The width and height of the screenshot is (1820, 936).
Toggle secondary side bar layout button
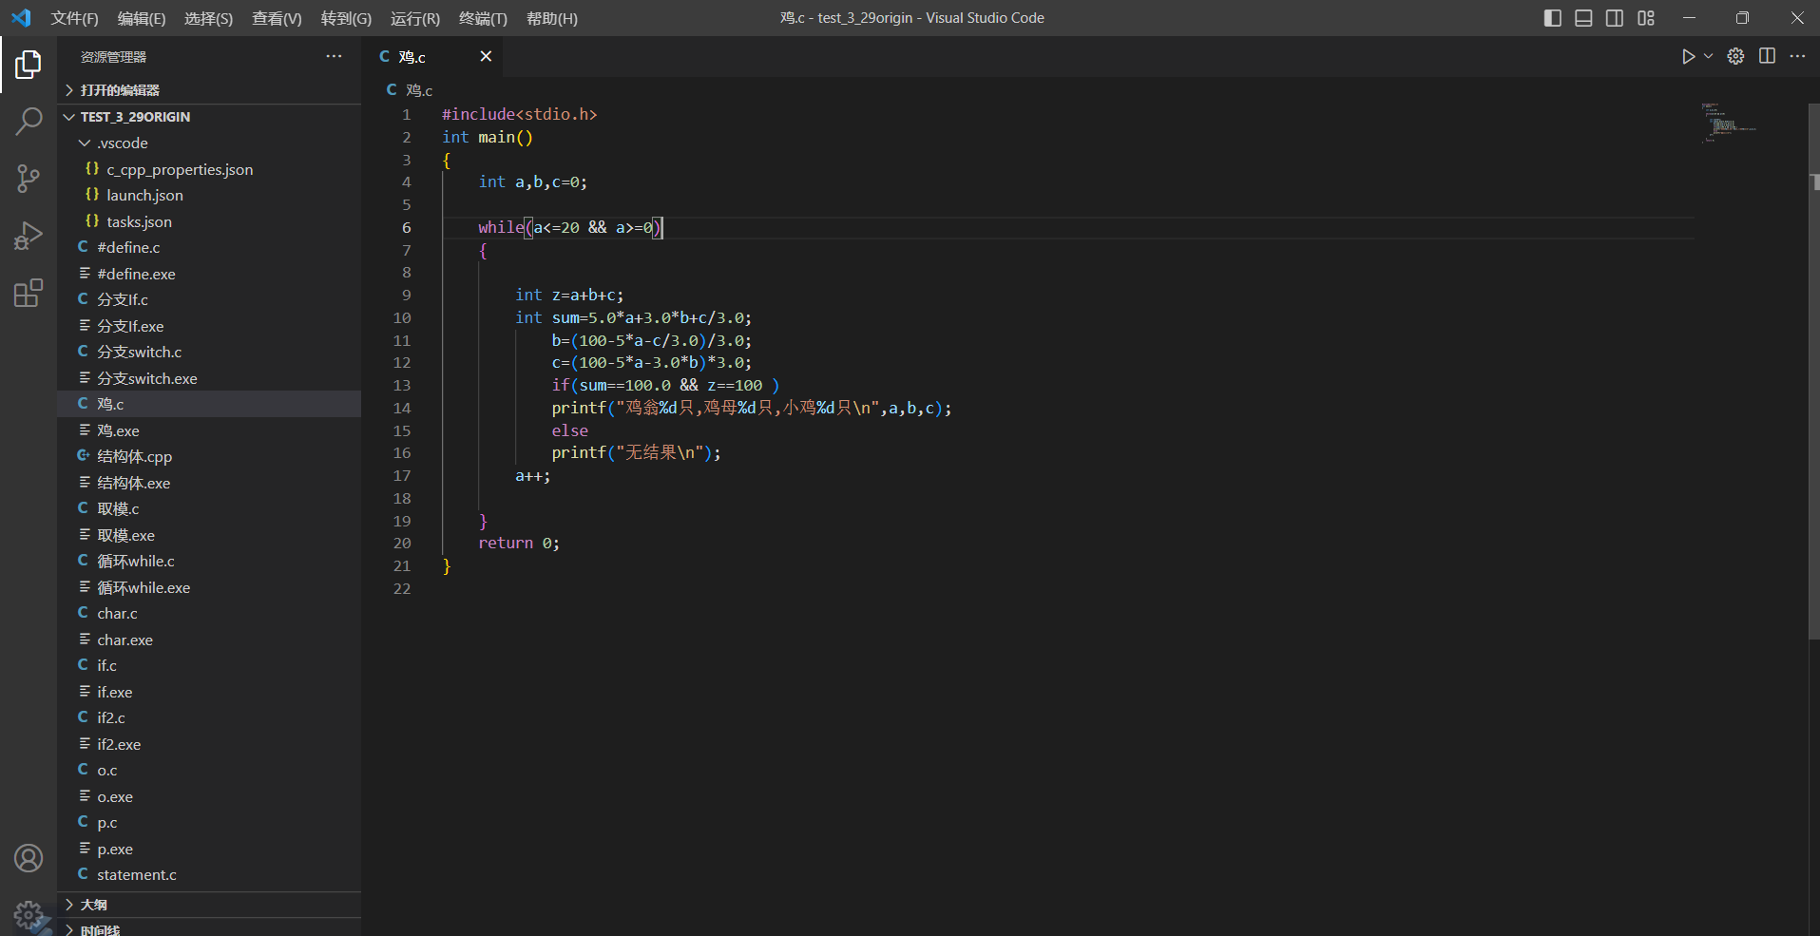click(1615, 18)
